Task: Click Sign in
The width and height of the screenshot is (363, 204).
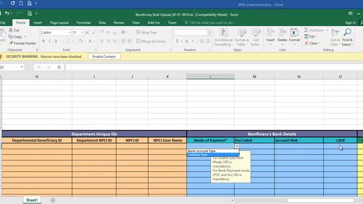Action: pyautogui.click(x=351, y=23)
